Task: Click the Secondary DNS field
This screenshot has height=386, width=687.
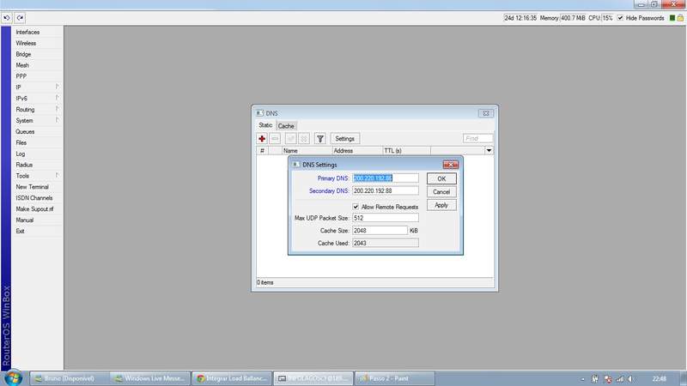Action: tap(385, 190)
